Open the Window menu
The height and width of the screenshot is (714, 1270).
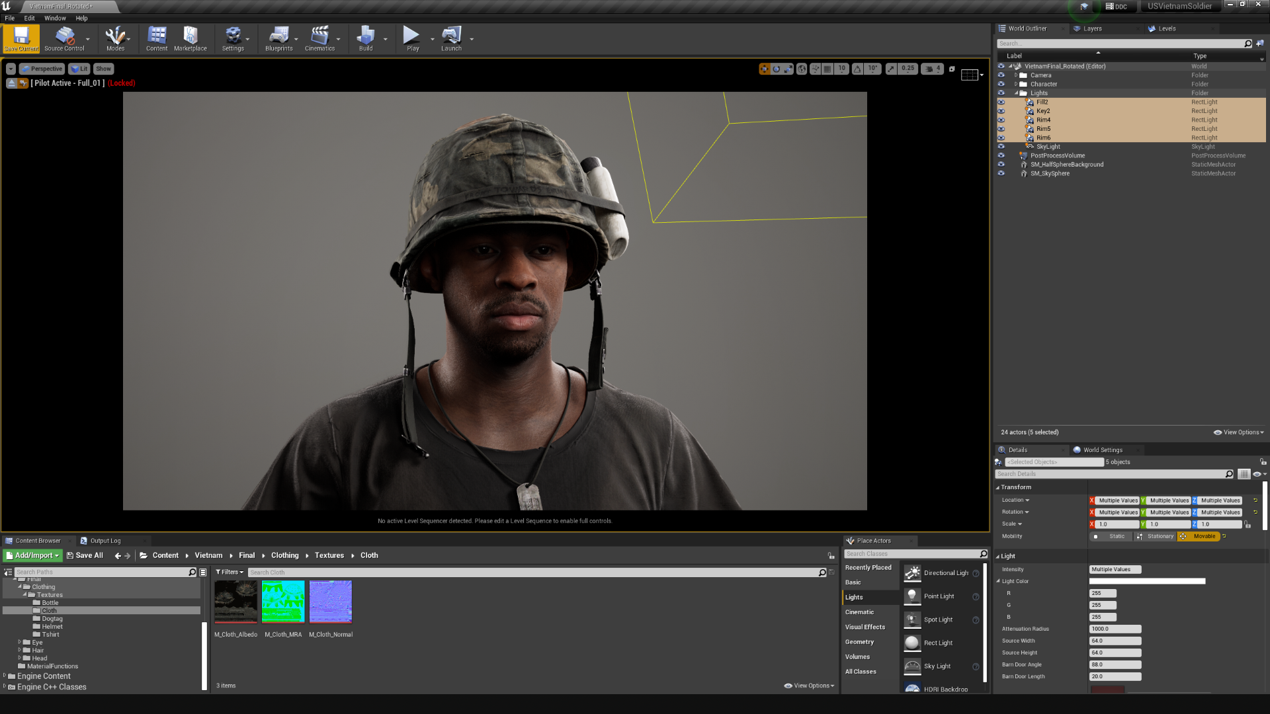pos(55,19)
